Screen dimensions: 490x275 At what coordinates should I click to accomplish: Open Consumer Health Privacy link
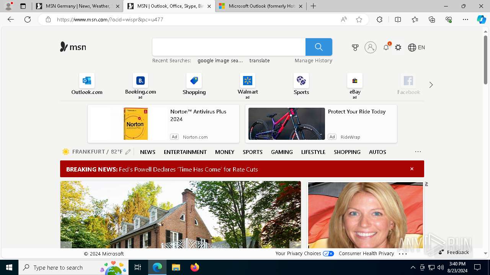(366, 254)
